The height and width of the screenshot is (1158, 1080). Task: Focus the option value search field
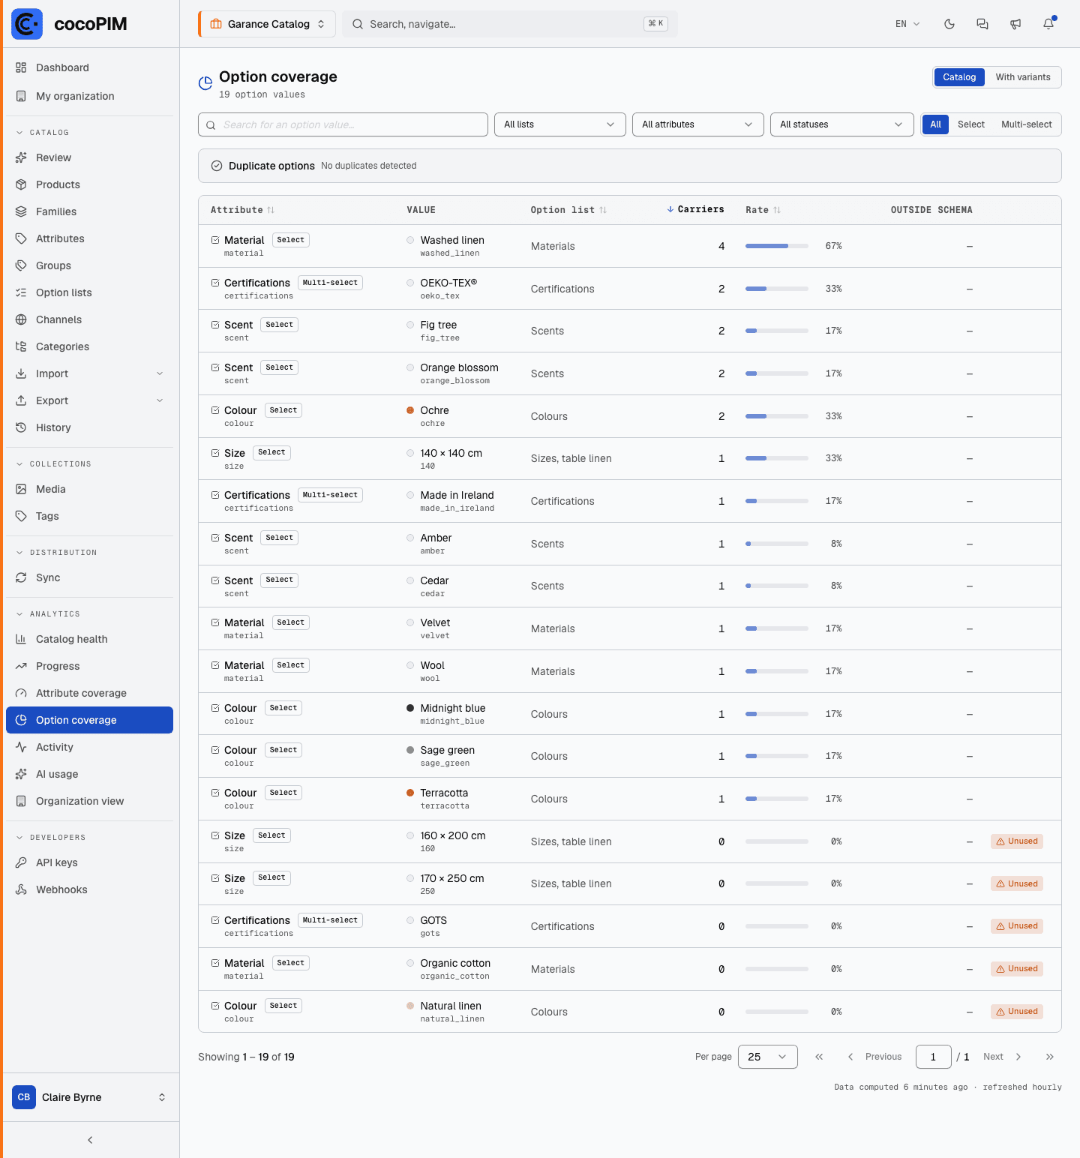click(x=343, y=124)
